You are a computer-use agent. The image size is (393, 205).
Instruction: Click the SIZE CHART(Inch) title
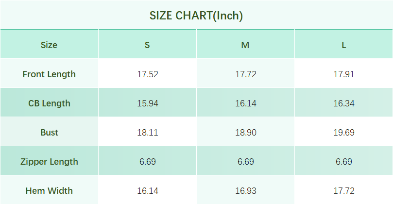click(x=196, y=16)
